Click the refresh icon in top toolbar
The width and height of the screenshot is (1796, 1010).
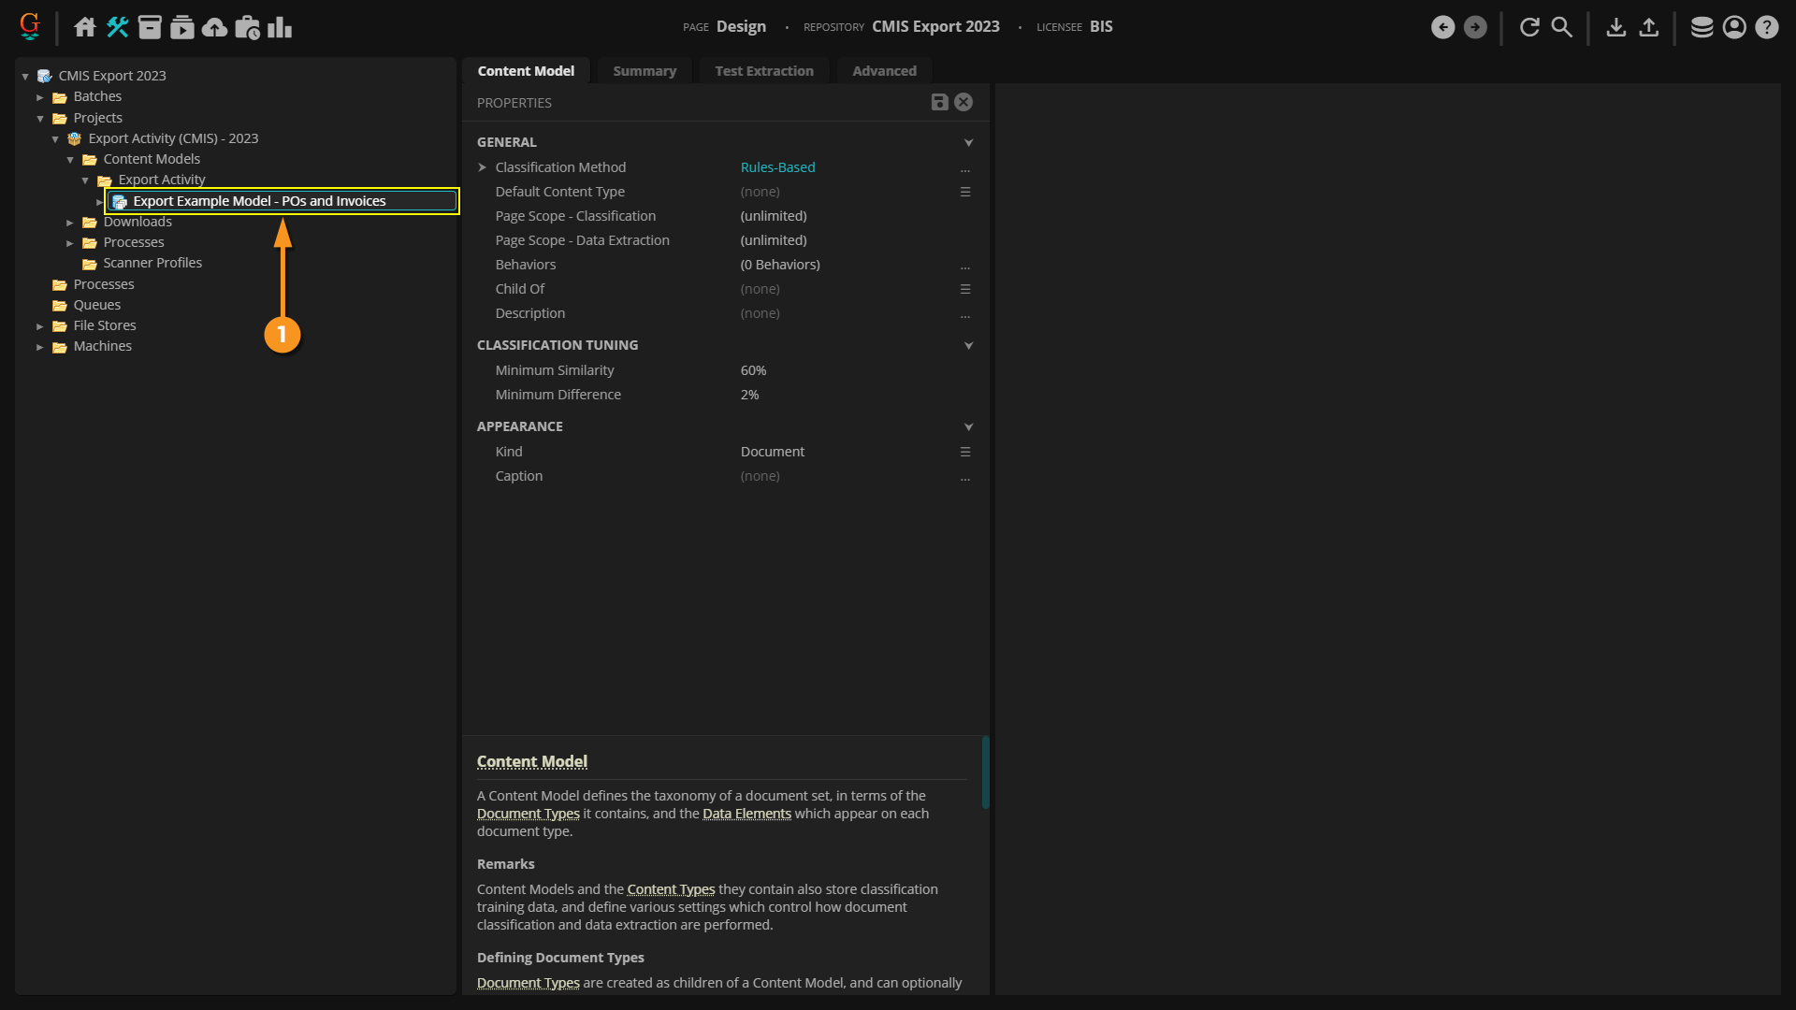click(x=1529, y=27)
